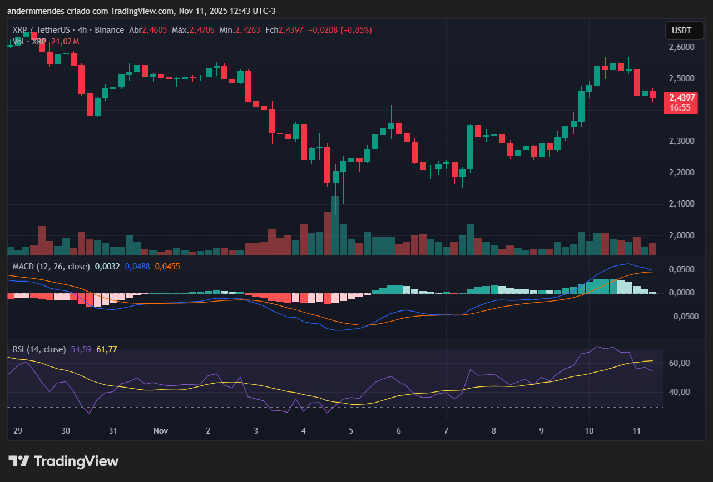
Task: Click the 2,6000 price axis label
Action: click(x=682, y=47)
